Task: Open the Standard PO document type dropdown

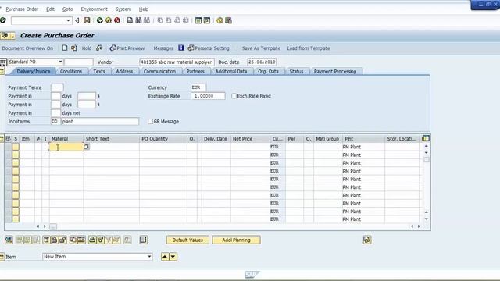Action: click(60, 62)
